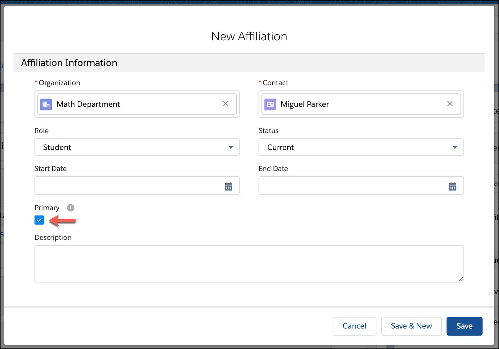Uncheck the Primary checkbox
This screenshot has width=499, height=349.
39,220
